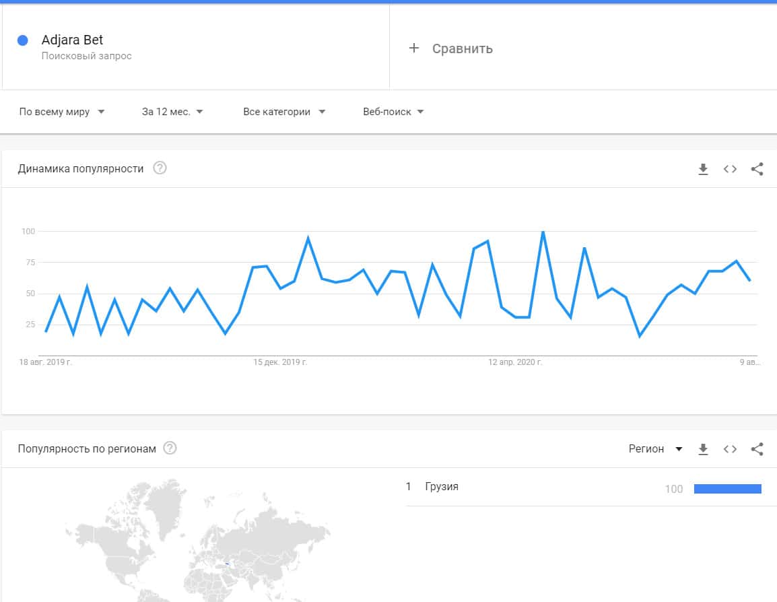The height and width of the screenshot is (602, 777).
Task: Share the Популярность по регионам section
Action: tap(757, 449)
